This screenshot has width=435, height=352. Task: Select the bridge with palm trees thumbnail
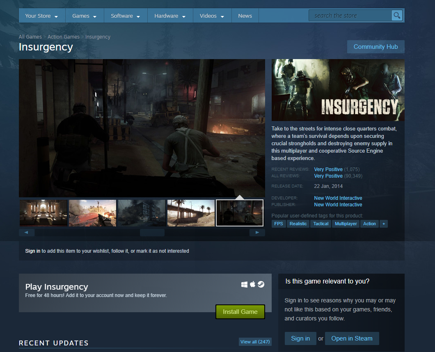(x=191, y=213)
